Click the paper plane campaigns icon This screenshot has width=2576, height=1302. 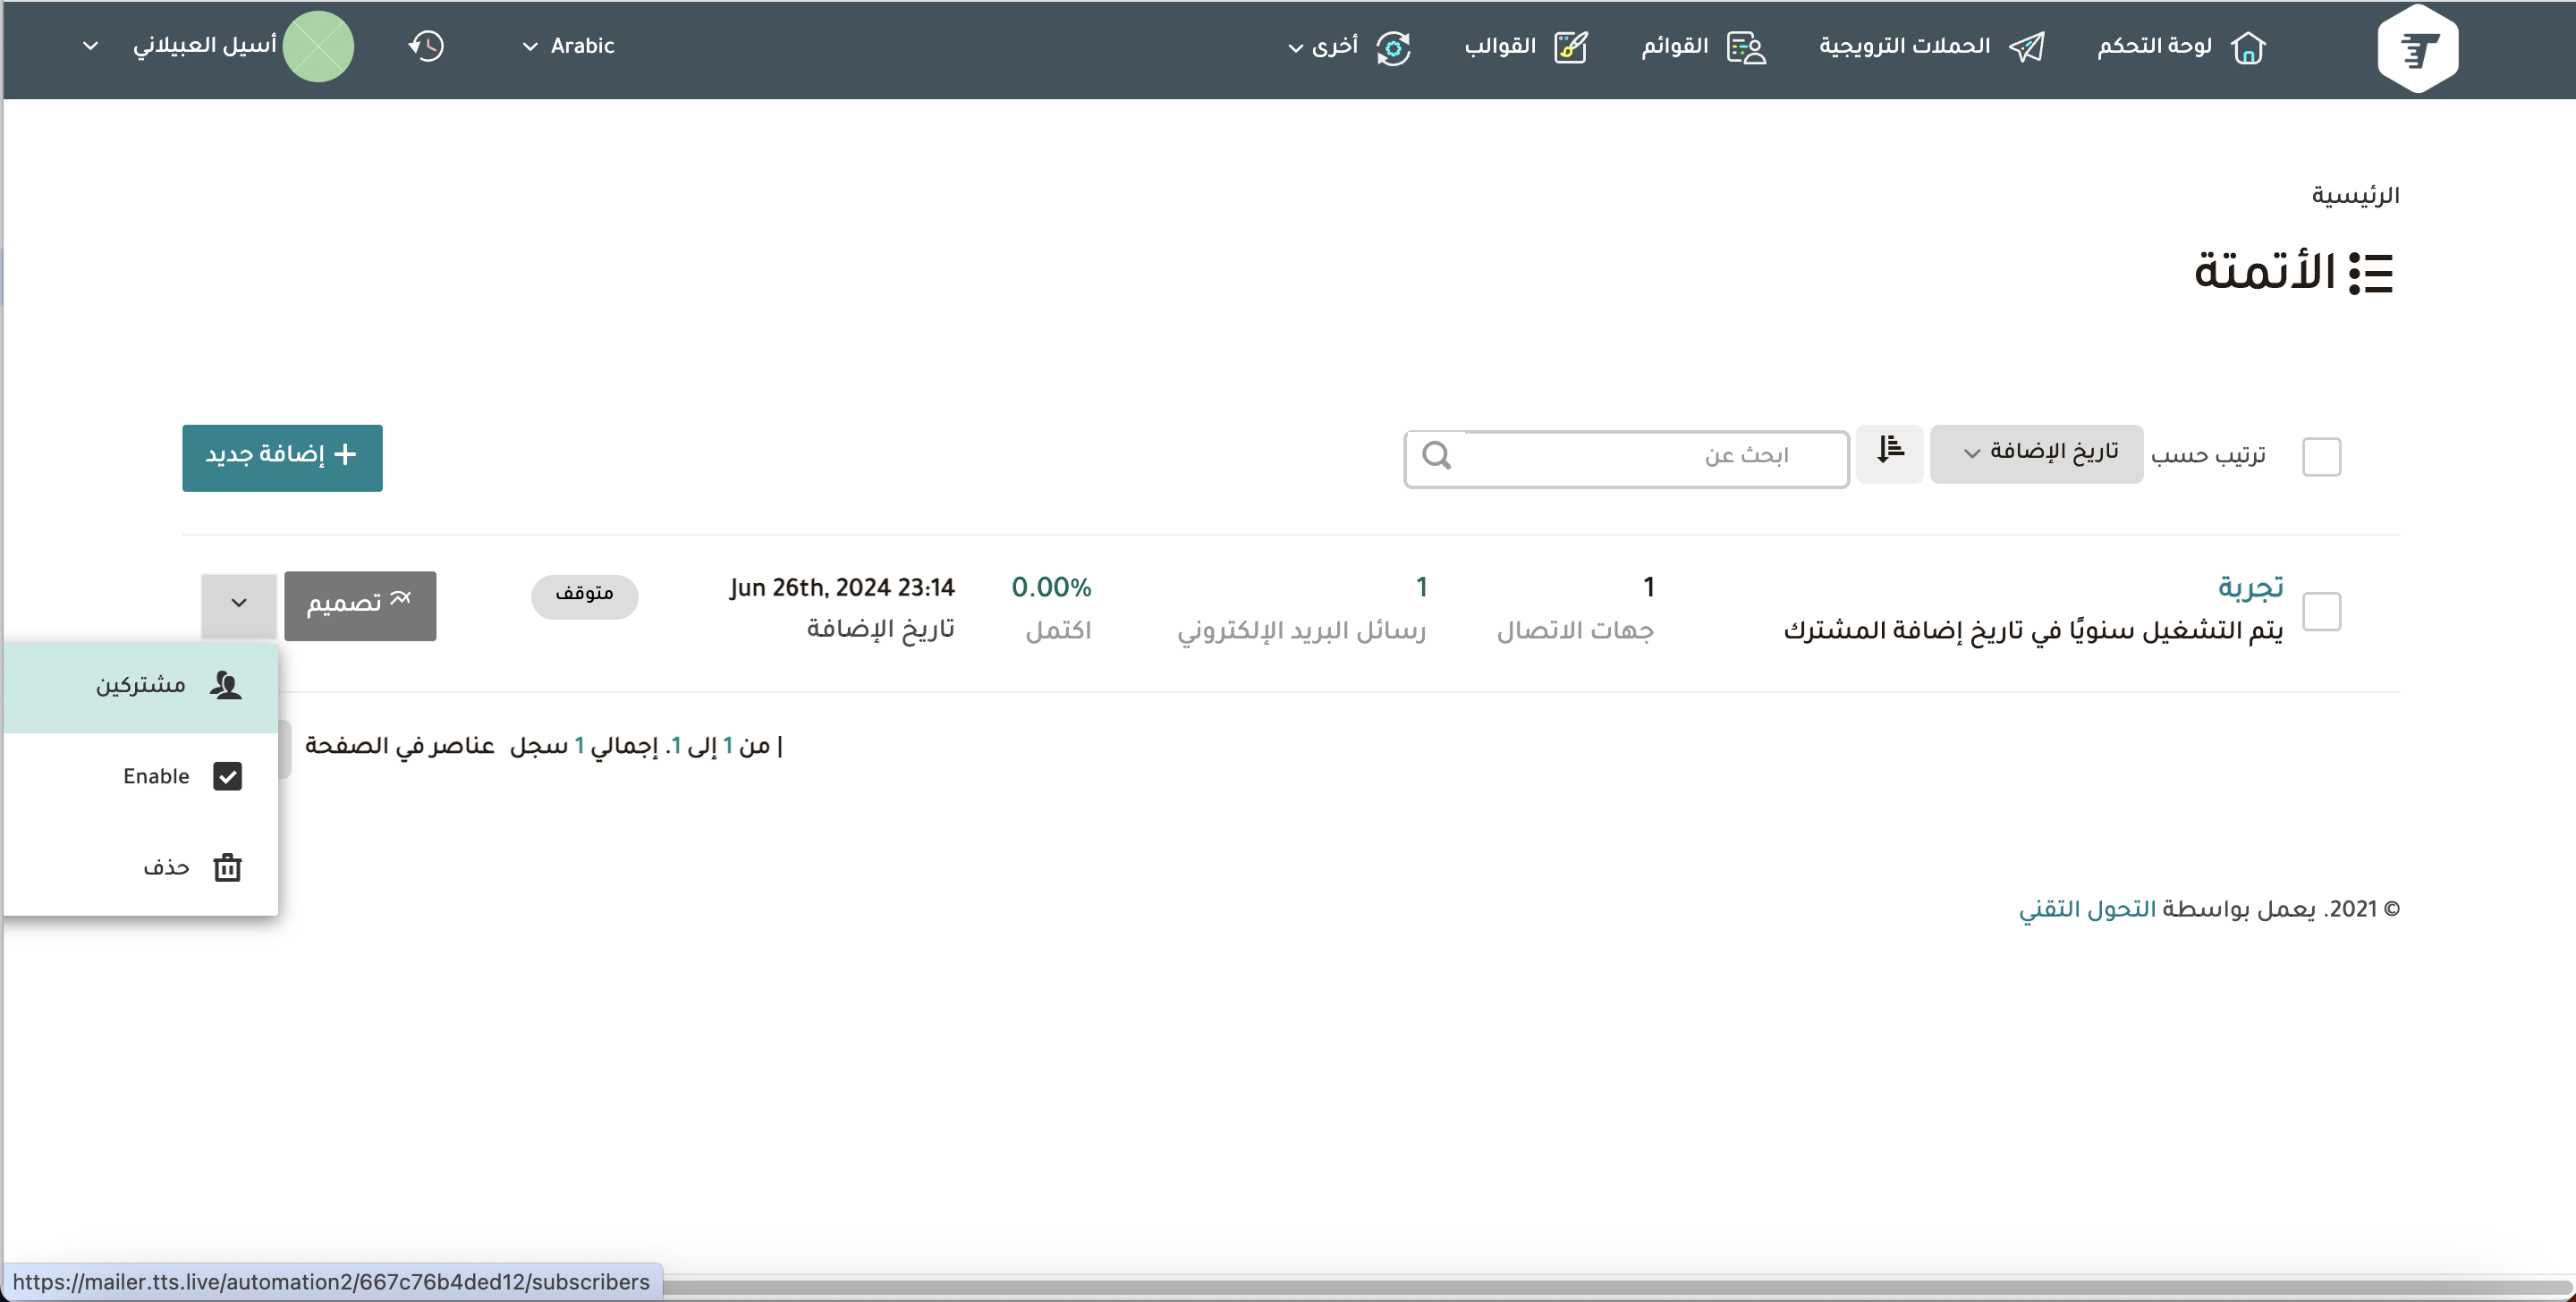2026,47
